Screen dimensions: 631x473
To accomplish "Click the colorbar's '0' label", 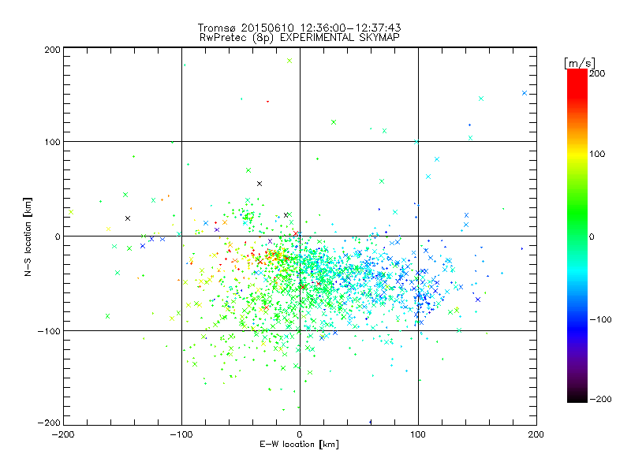I will pyautogui.click(x=592, y=236).
